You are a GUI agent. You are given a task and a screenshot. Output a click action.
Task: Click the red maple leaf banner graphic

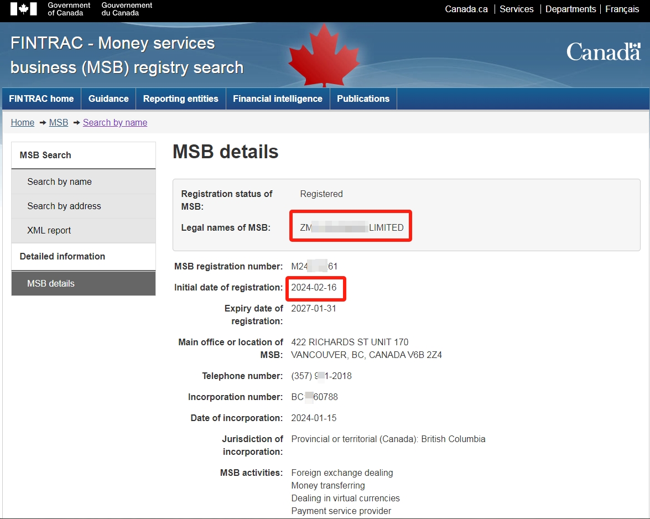pyautogui.click(x=324, y=55)
